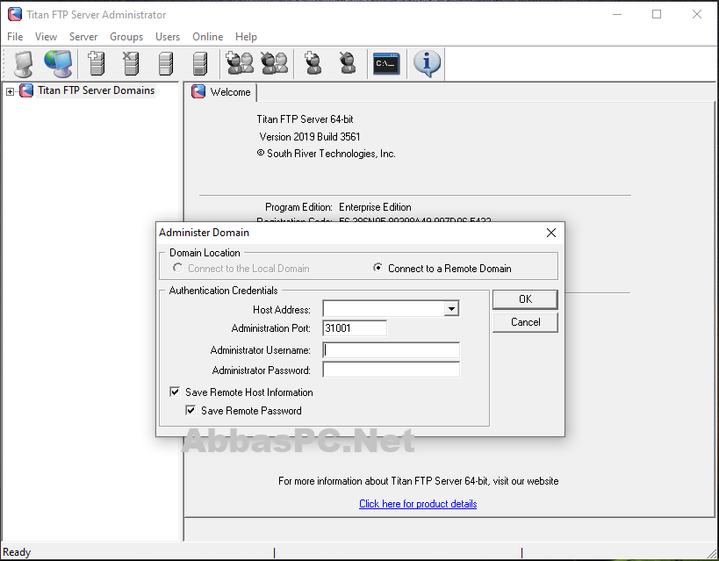Image resolution: width=719 pixels, height=561 pixels.
Task: Click the local domain computer toolbar icon
Action: click(x=23, y=64)
